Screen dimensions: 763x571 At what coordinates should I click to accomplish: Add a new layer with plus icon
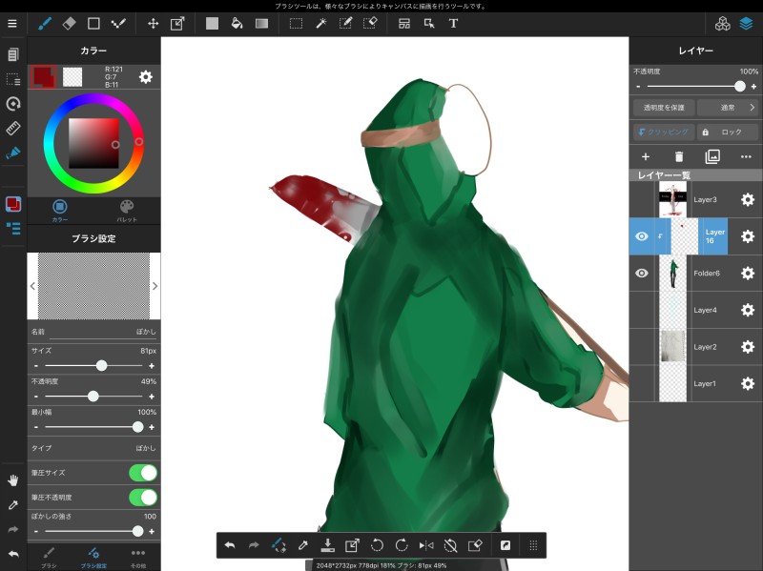pos(645,156)
